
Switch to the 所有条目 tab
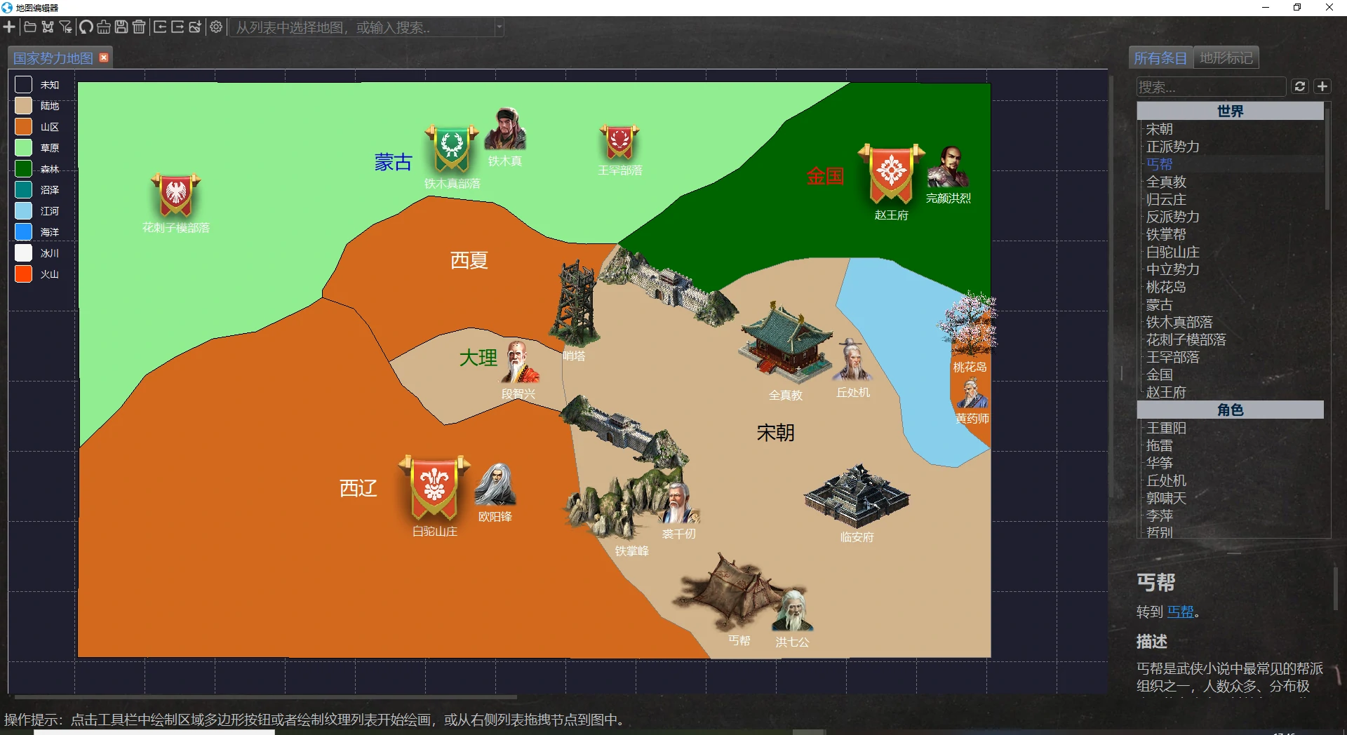[x=1160, y=58]
